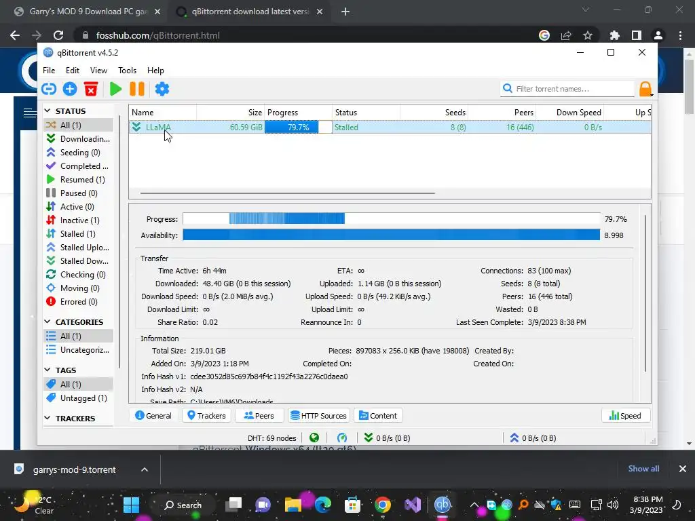
Task: Click status bar download speed indicator
Action: 387,438
